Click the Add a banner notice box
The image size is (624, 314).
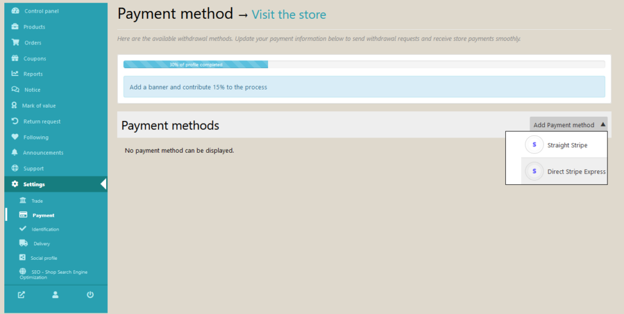tap(364, 86)
